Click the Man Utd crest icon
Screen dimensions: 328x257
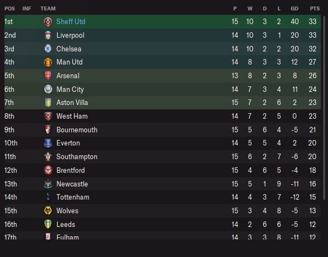48,62
